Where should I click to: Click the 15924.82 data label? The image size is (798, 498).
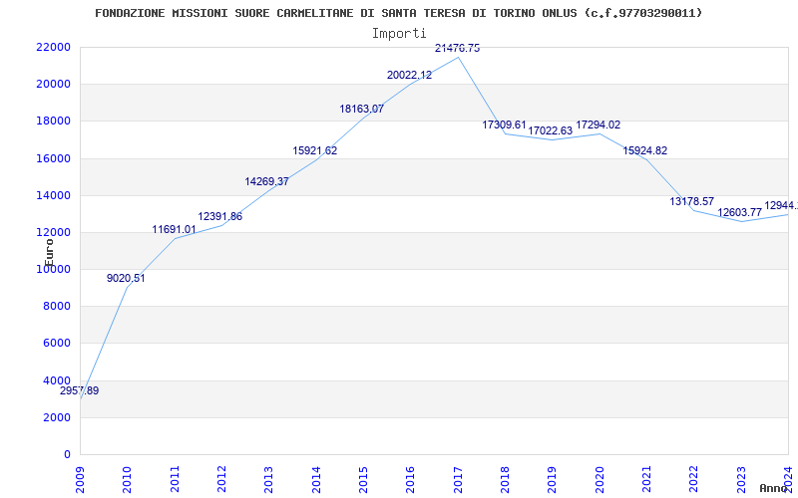coord(644,151)
